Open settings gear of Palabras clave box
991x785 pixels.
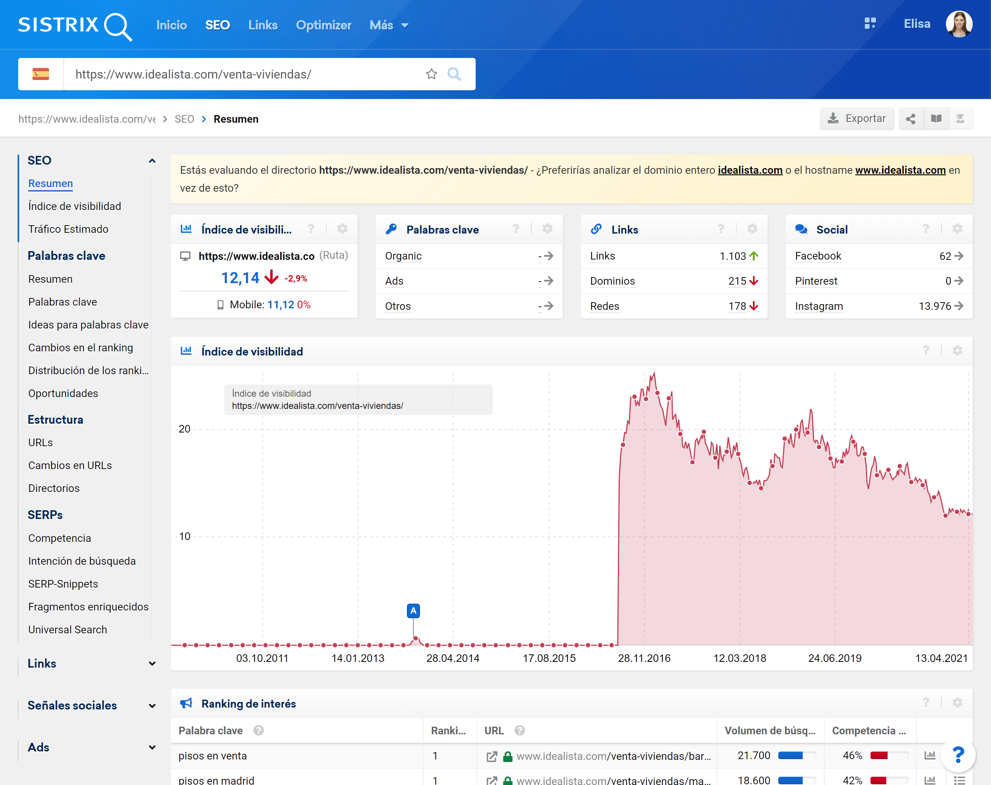(547, 229)
